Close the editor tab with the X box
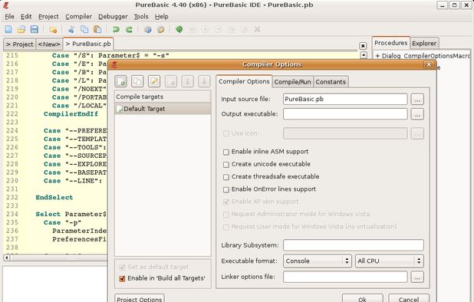 click(363, 45)
